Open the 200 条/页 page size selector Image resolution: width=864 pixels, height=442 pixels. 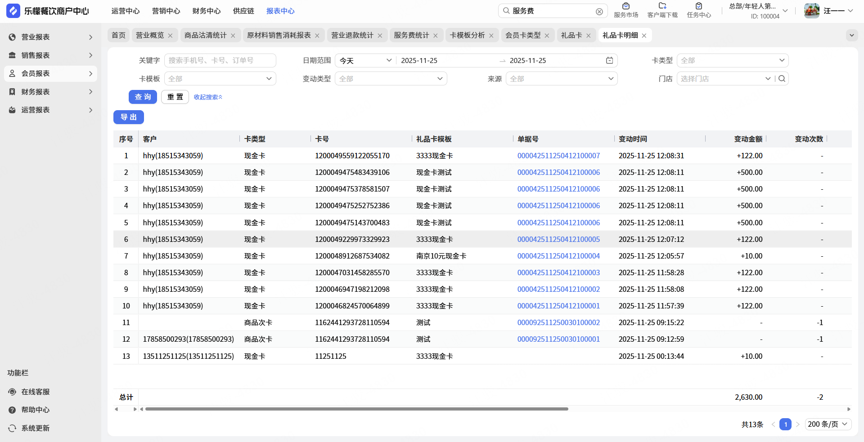[827, 424]
